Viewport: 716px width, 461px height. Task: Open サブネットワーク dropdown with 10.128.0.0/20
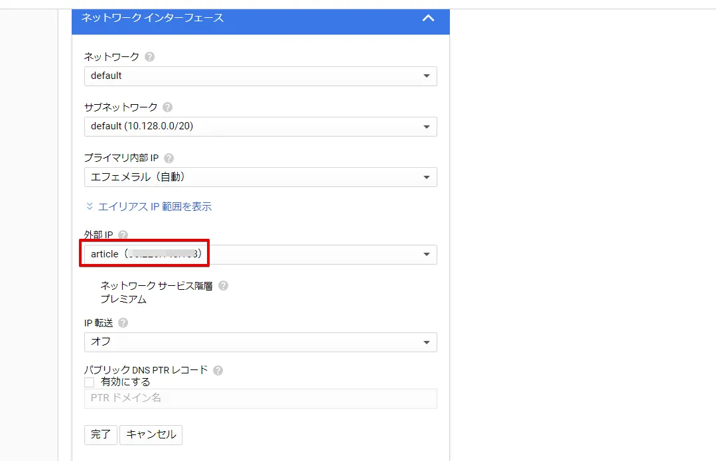[x=260, y=126]
